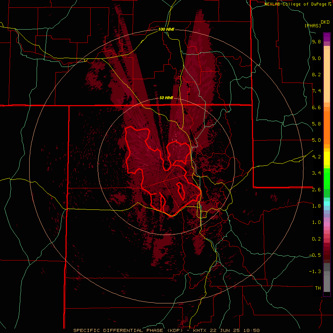
Task: Click the 9.0 value on the scale
Action: [316, 58]
